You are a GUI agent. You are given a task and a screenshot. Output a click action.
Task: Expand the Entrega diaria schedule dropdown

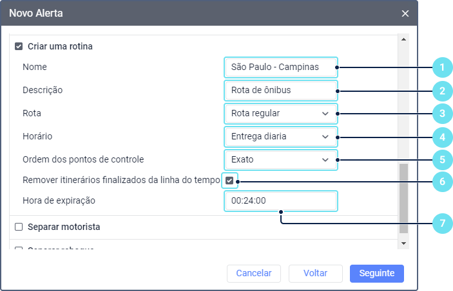(x=280, y=137)
